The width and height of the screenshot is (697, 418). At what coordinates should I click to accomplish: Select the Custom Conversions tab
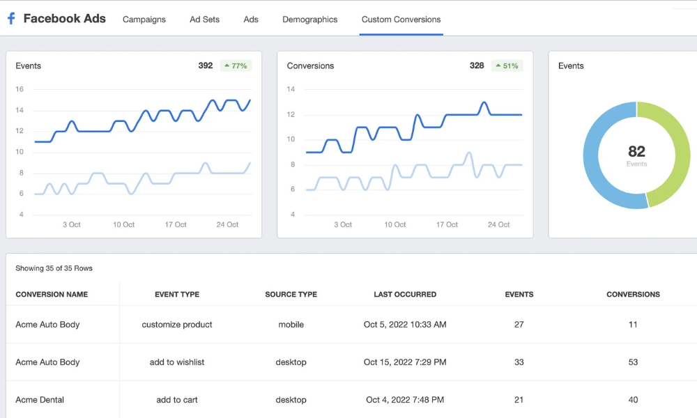401,20
